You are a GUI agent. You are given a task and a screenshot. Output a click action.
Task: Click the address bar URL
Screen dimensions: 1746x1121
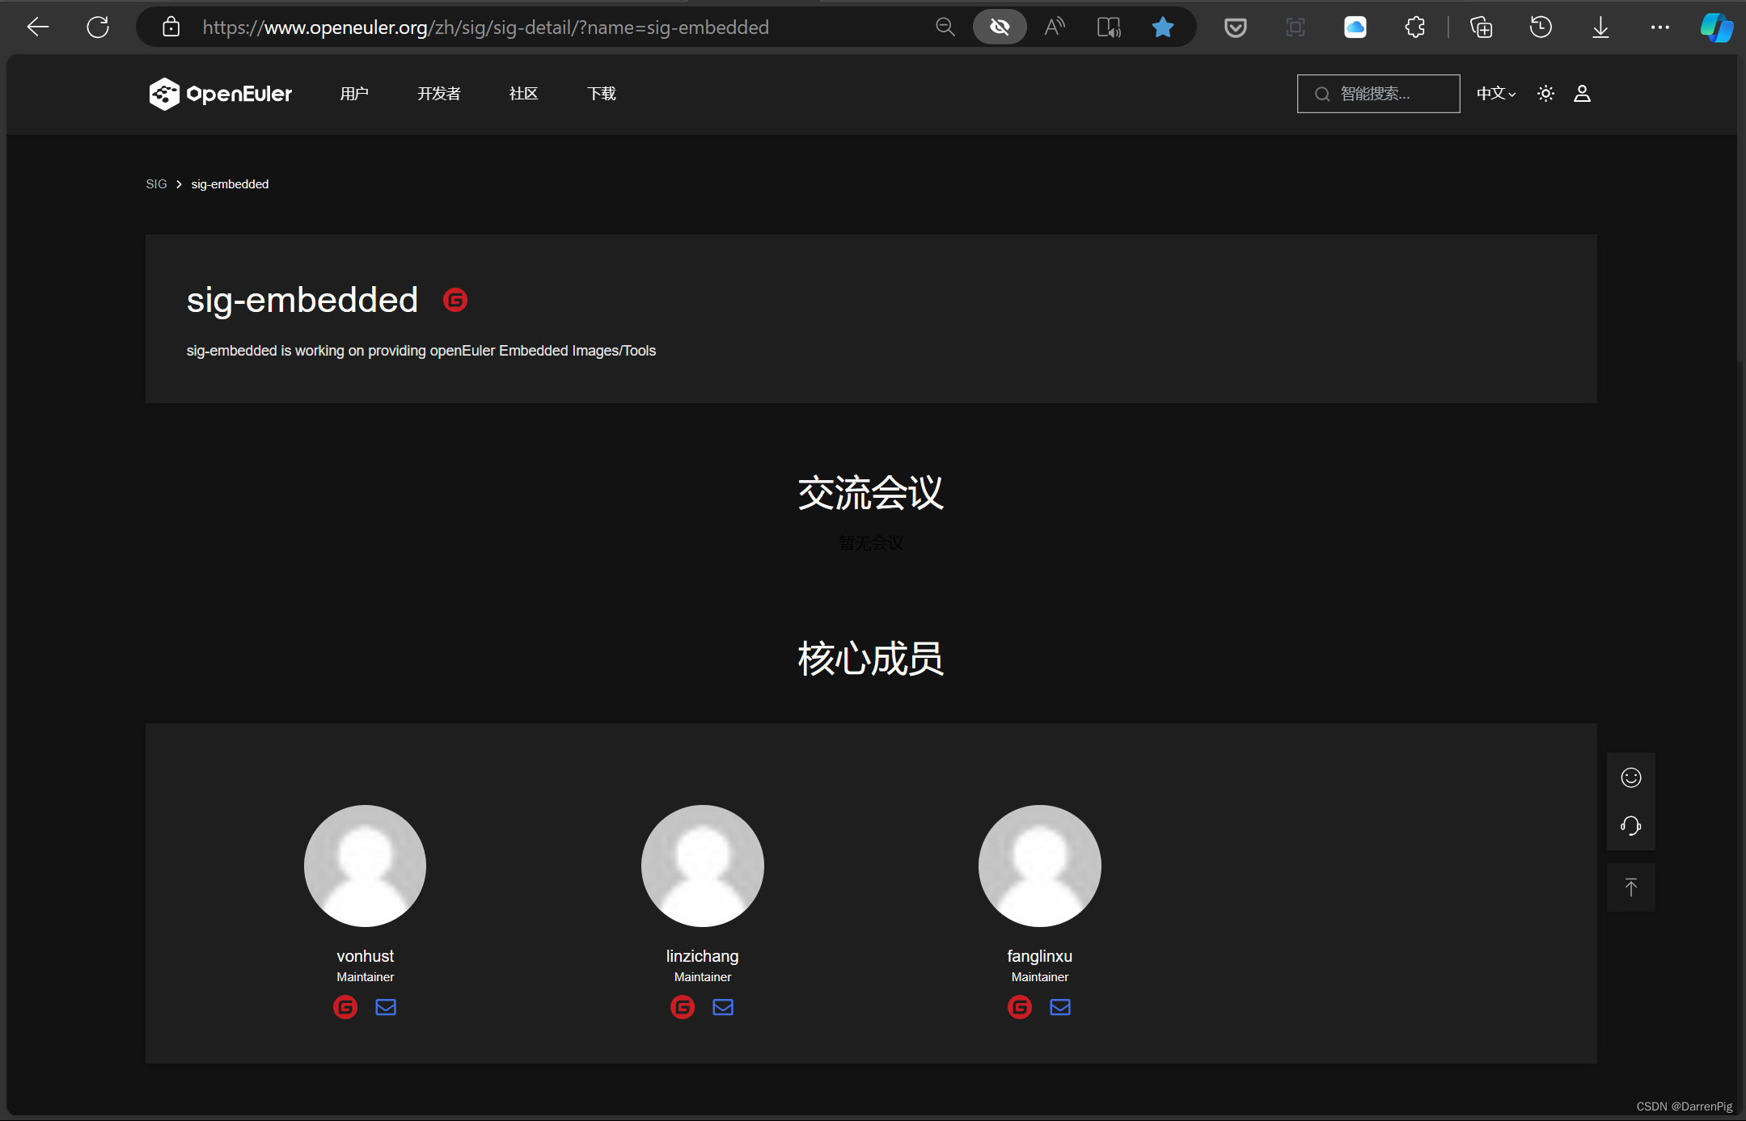point(485,27)
